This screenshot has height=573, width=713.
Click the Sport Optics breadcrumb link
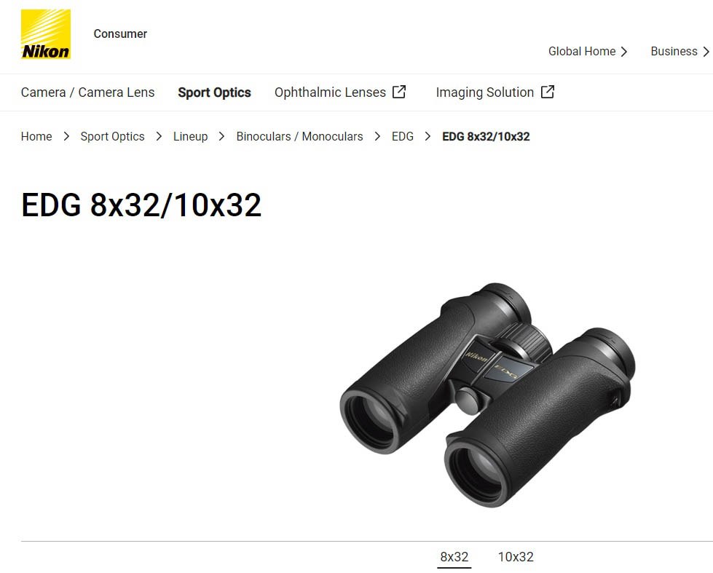point(112,136)
